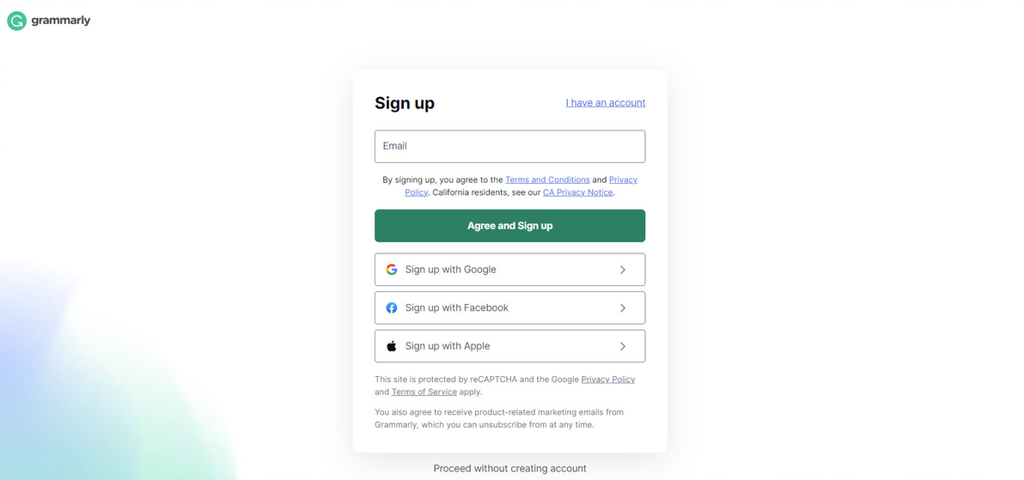Click the Apple logo icon

pos(392,346)
